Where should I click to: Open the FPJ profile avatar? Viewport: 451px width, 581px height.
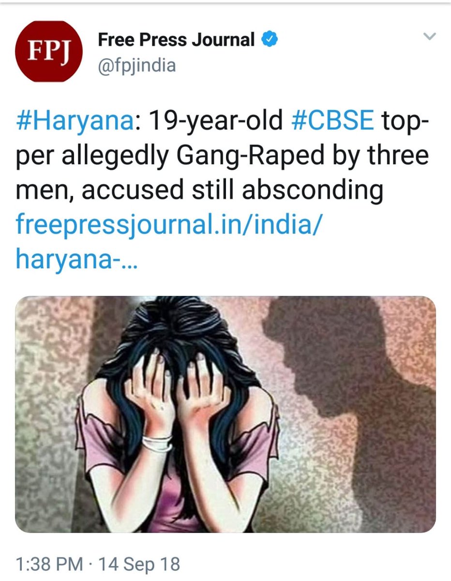[48, 51]
